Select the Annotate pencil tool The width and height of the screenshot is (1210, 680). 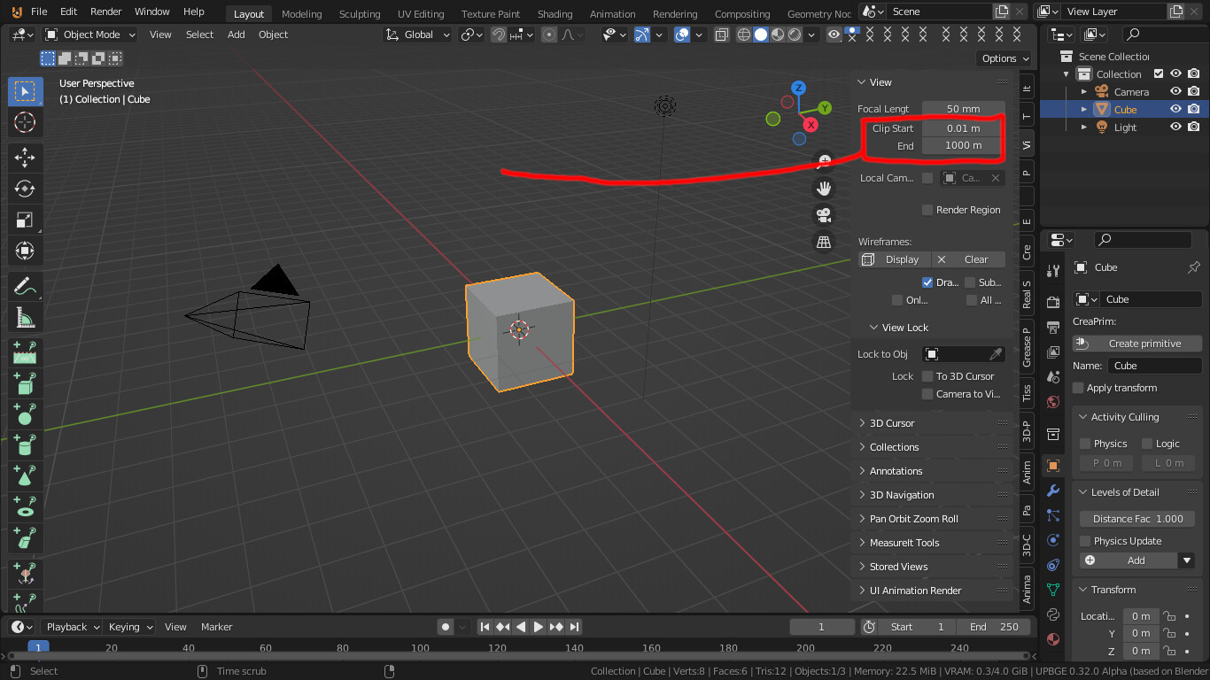pos(25,286)
